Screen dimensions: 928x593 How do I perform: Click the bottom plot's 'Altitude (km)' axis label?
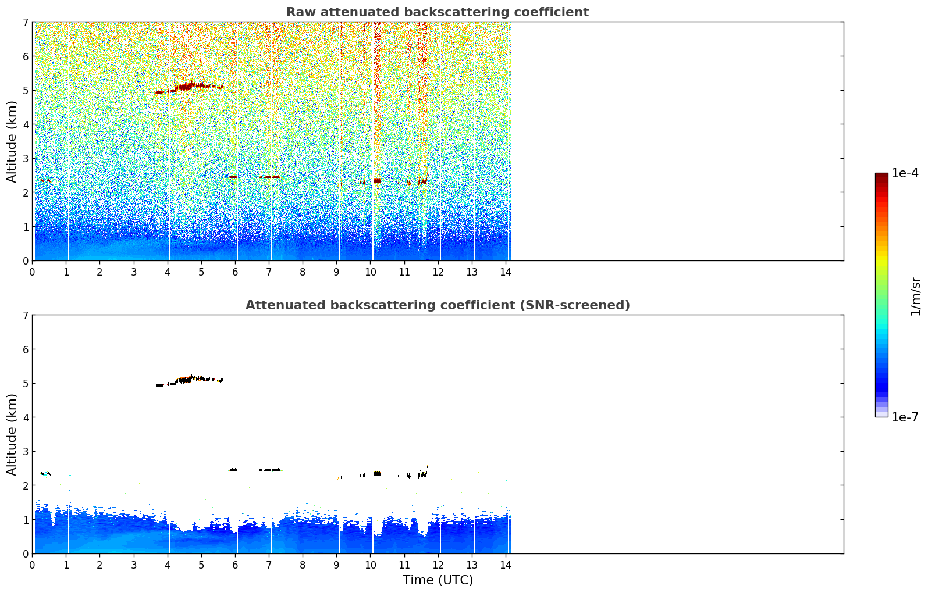[12, 434]
